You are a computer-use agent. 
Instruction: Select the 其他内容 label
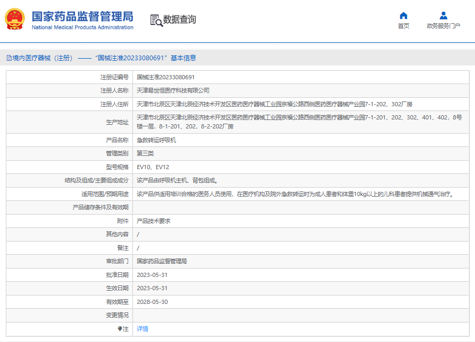coord(117,234)
